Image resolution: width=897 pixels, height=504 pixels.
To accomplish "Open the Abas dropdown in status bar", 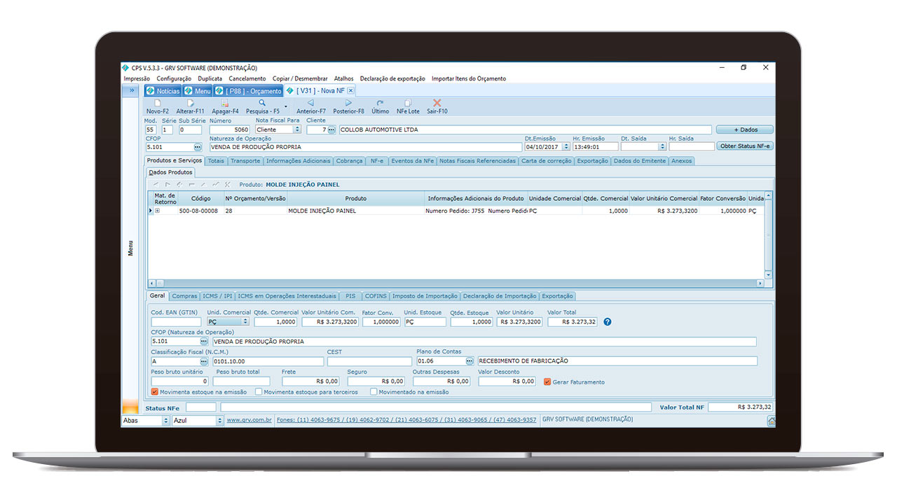I will point(165,421).
